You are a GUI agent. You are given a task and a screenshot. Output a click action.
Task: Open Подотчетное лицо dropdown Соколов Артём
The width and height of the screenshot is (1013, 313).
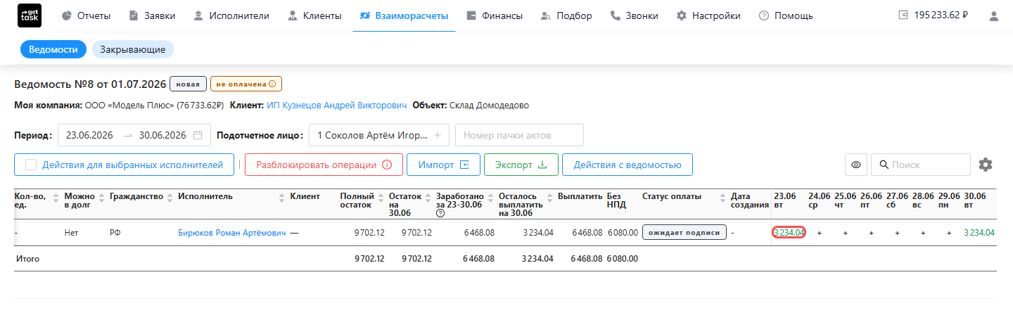click(378, 135)
